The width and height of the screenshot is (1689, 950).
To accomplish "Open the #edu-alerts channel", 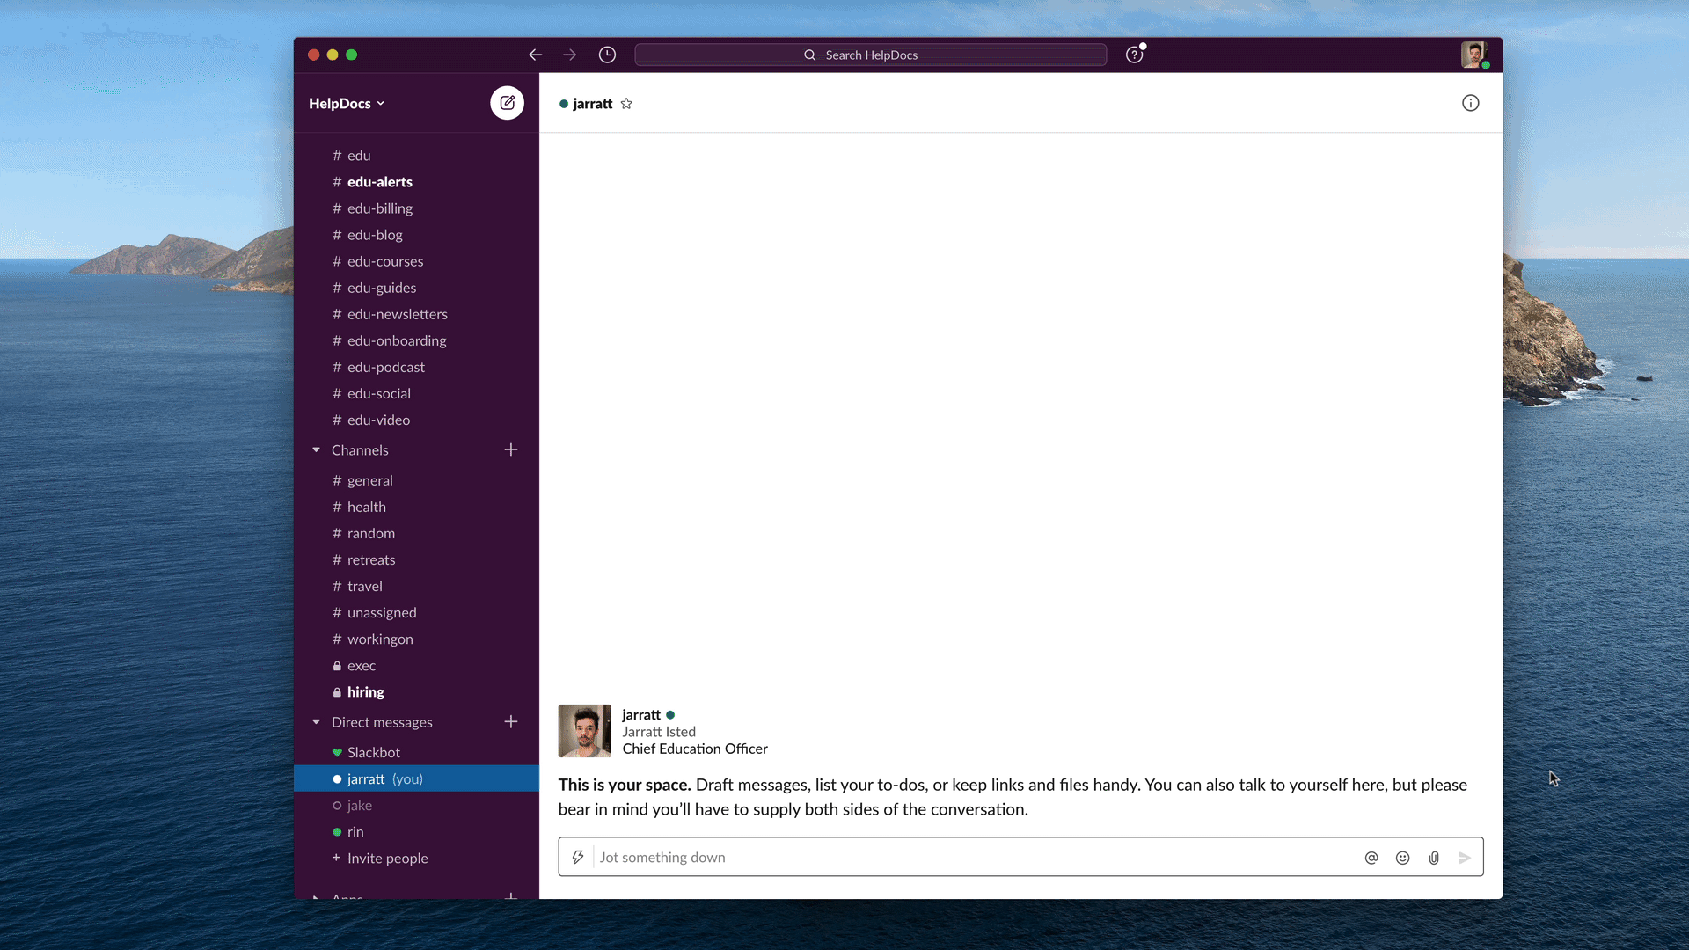I will (x=417, y=181).
